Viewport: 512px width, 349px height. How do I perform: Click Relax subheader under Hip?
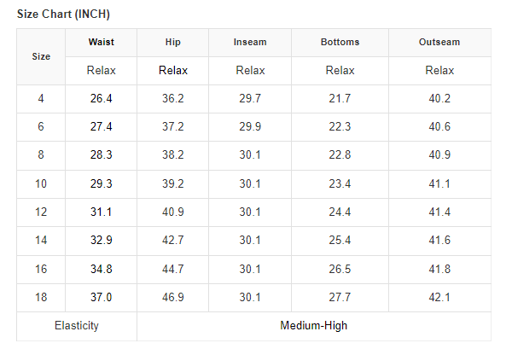click(172, 70)
